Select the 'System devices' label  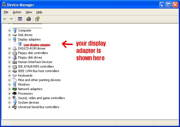click(28, 103)
